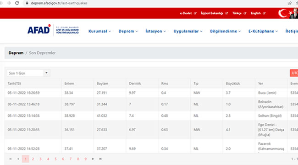Image resolution: width=298 pixels, height=165 pixels.
Task: Go to first page of results
Action: (11, 159)
